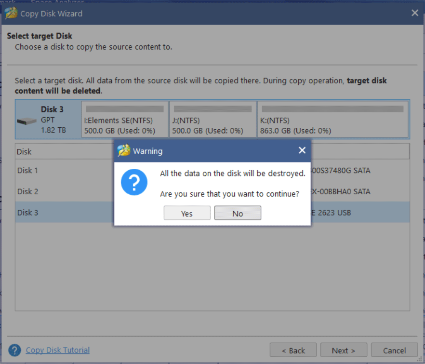Cancel the Copy Disk Wizard
Image resolution: width=425 pixels, height=364 pixels.
[x=394, y=351]
